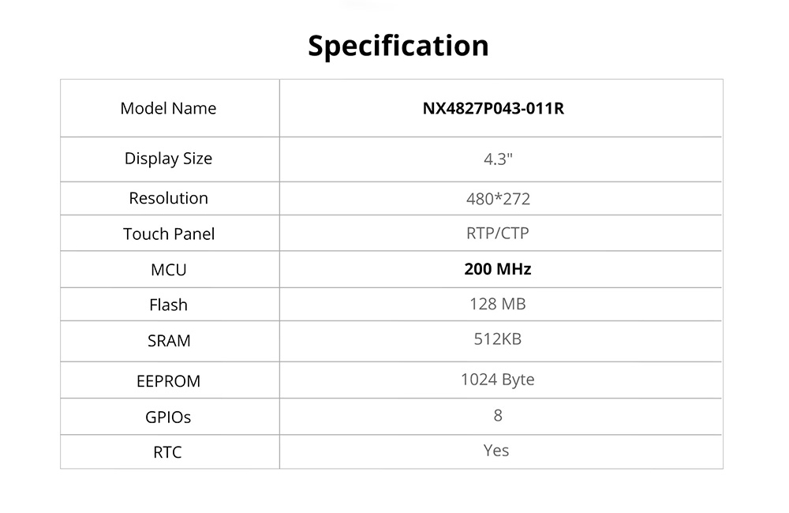
Task: Click the Yes value for RTC
Action: click(496, 451)
